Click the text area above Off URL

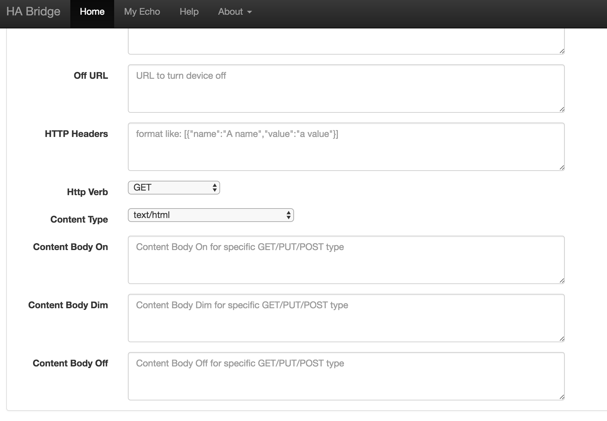pos(346,42)
